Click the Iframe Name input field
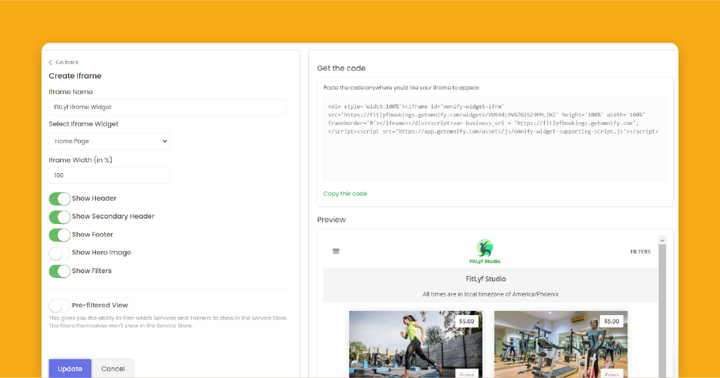Viewport: 720px width, 378px height. point(167,107)
